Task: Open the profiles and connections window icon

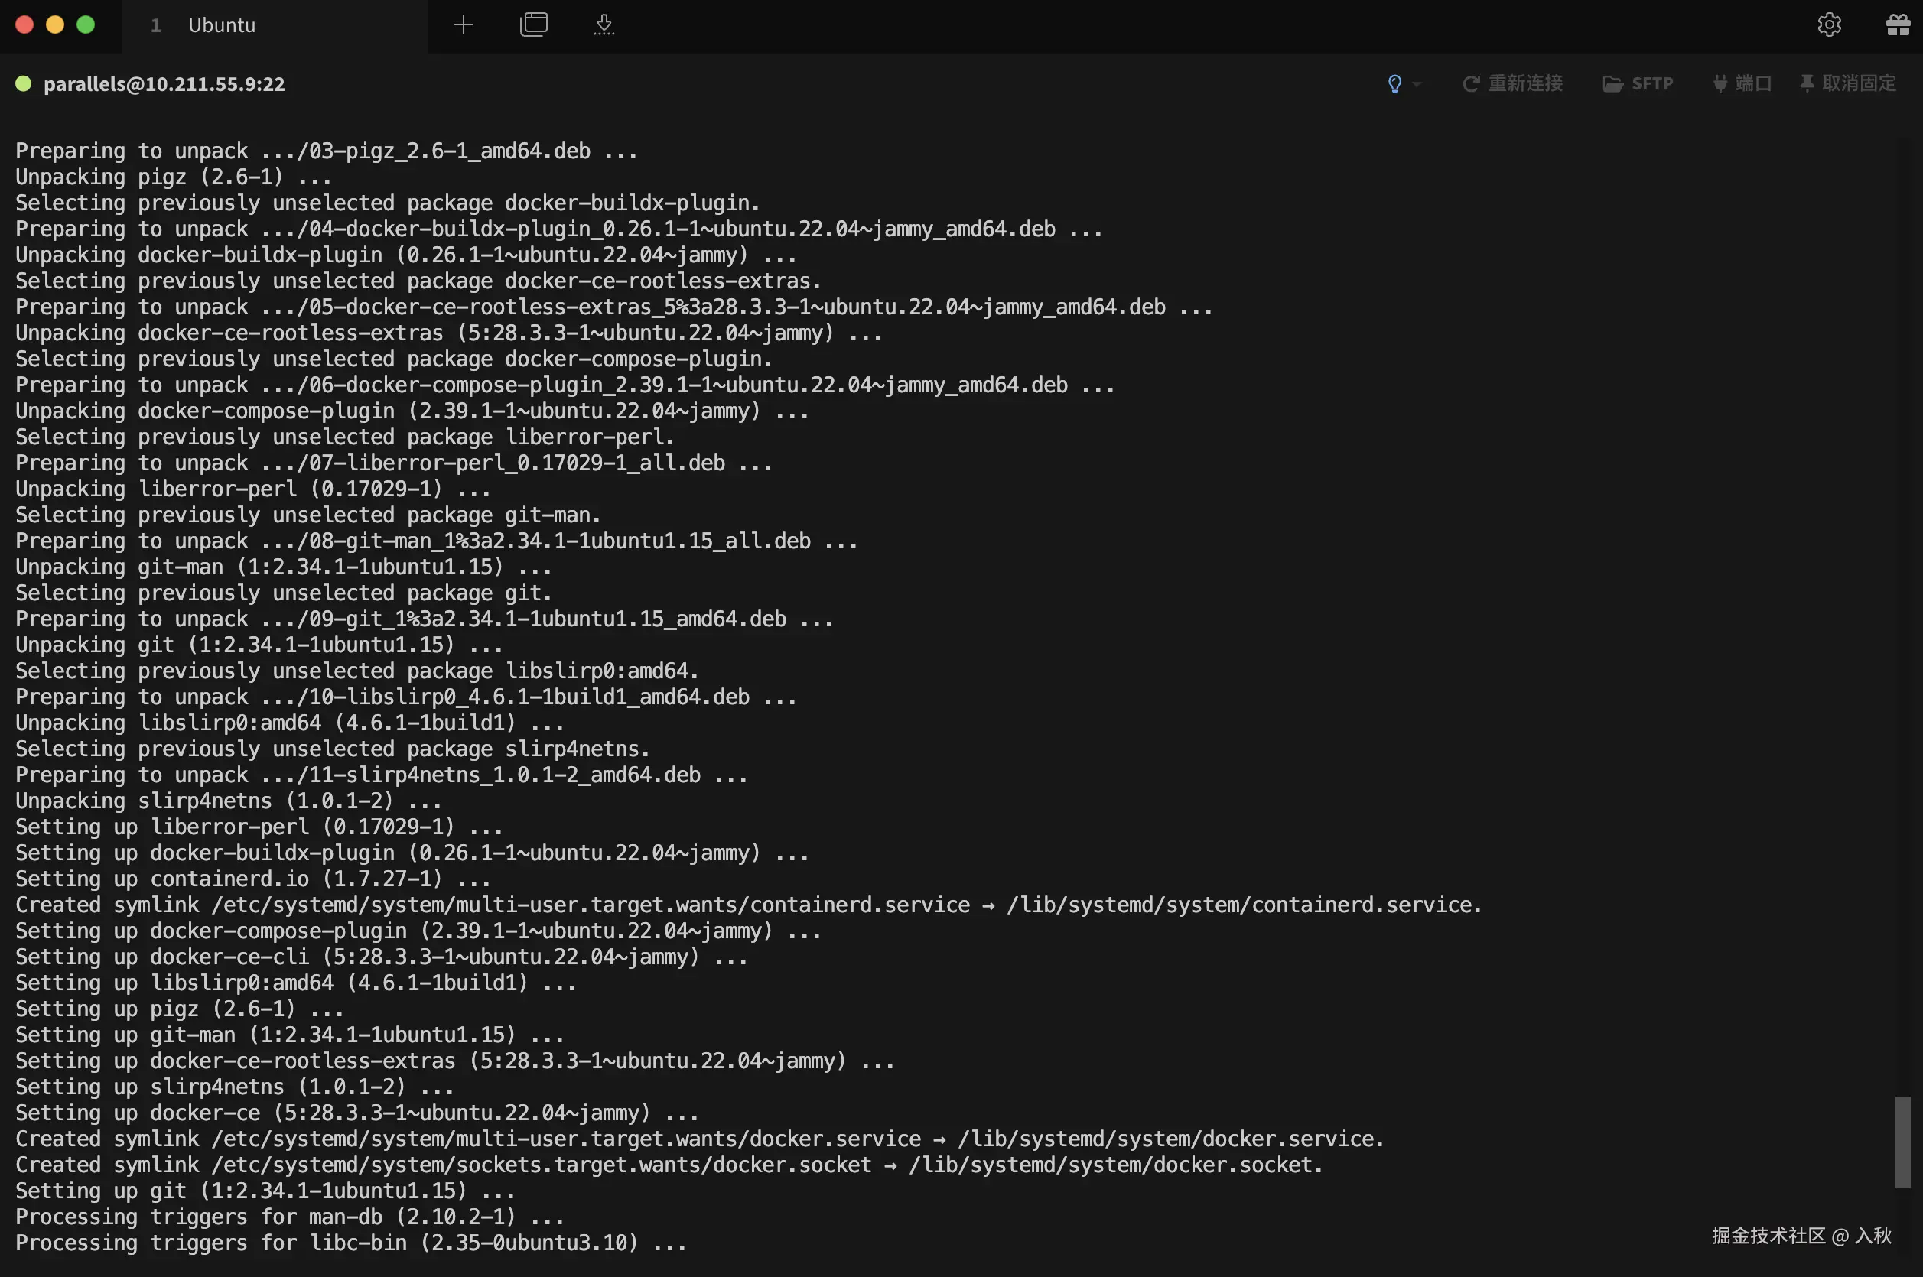Action: [x=533, y=24]
